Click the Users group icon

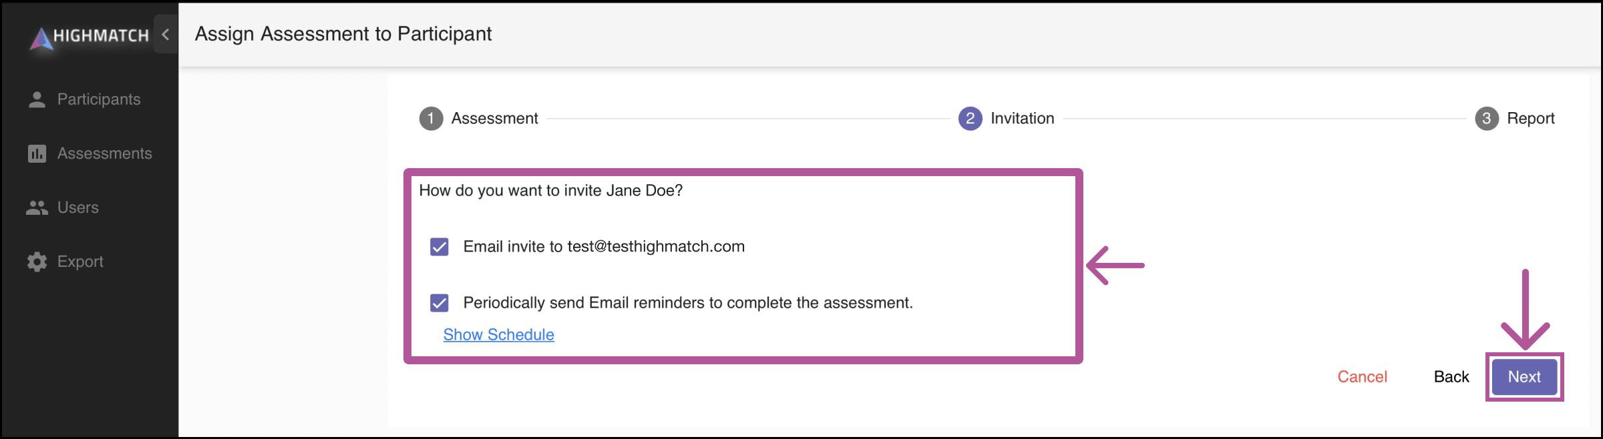tap(37, 207)
